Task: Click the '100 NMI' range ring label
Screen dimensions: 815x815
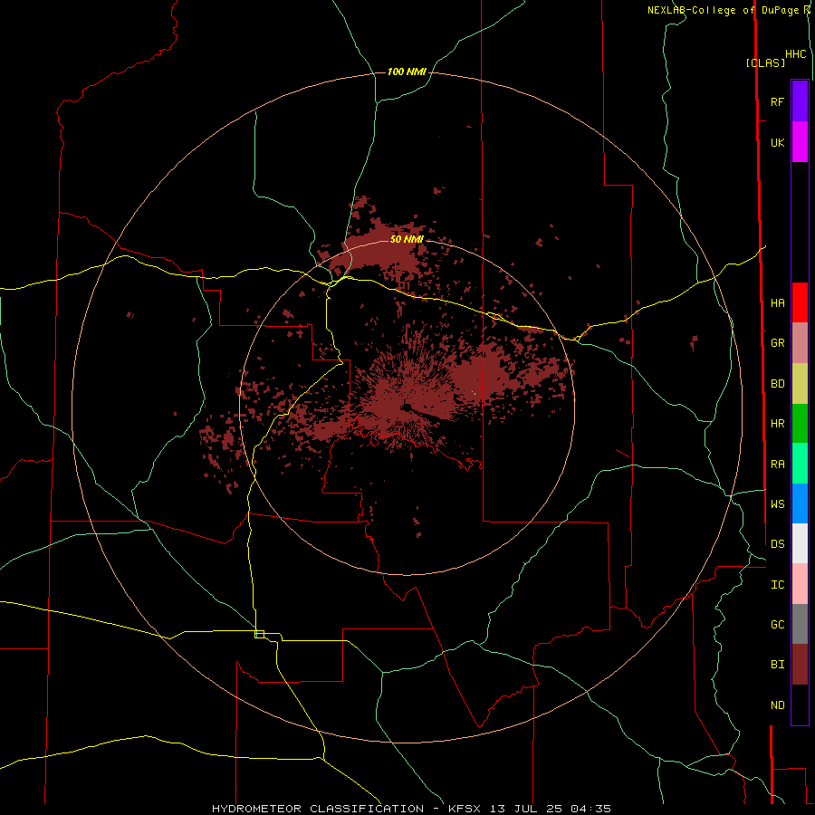Action: 407,72
